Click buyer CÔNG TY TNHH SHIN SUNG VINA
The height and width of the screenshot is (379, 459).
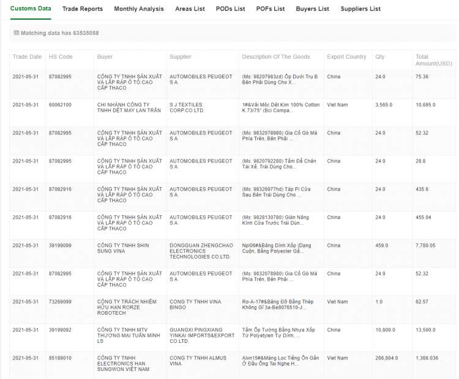pyautogui.click(x=123, y=248)
